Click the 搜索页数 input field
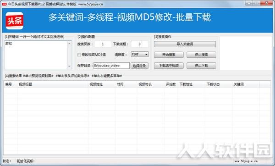Viewport: 275px width, 166px height. (x=103, y=44)
